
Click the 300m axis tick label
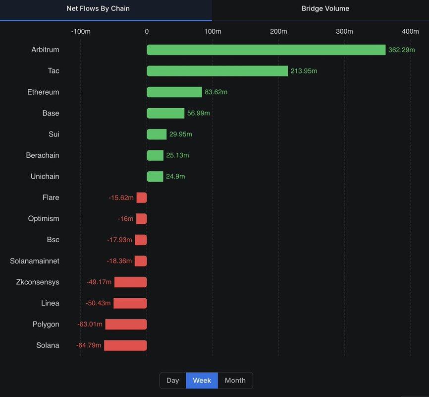[x=344, y=32]
